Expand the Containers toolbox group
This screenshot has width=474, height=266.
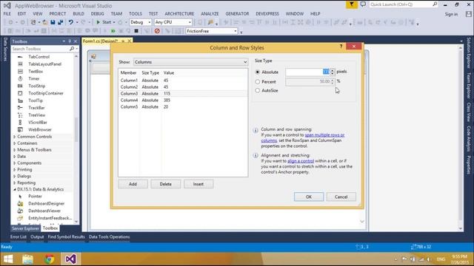(x=15, y=143)
